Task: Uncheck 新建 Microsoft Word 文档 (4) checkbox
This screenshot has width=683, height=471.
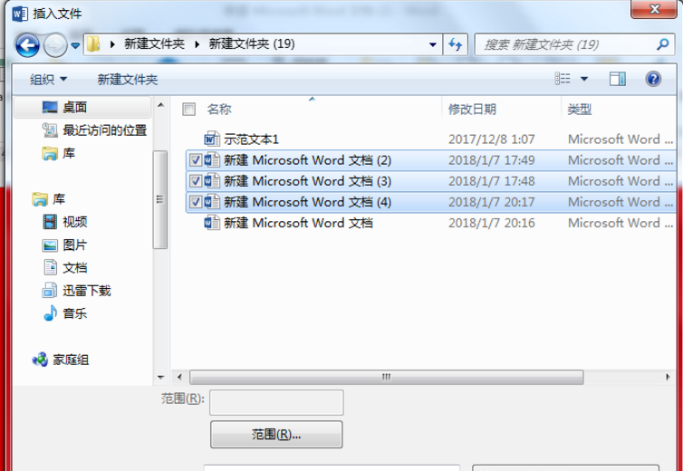Action: coord(196,202)
